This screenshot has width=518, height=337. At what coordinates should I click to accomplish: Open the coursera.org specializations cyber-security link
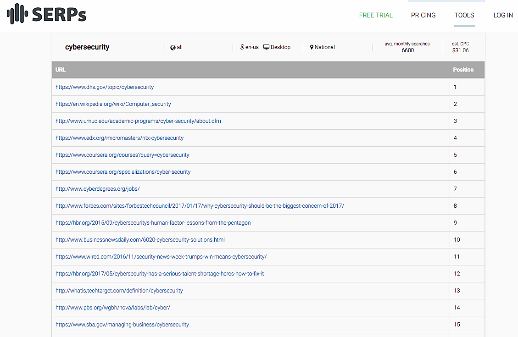pyautogui.click(x=123, y=172)
